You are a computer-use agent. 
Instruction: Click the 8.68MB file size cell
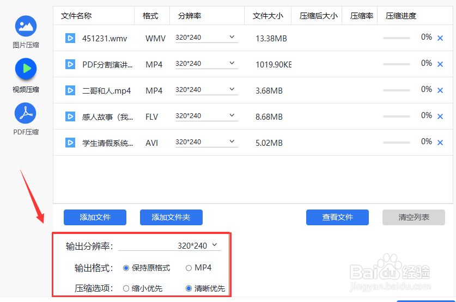(x=269, y=117)
